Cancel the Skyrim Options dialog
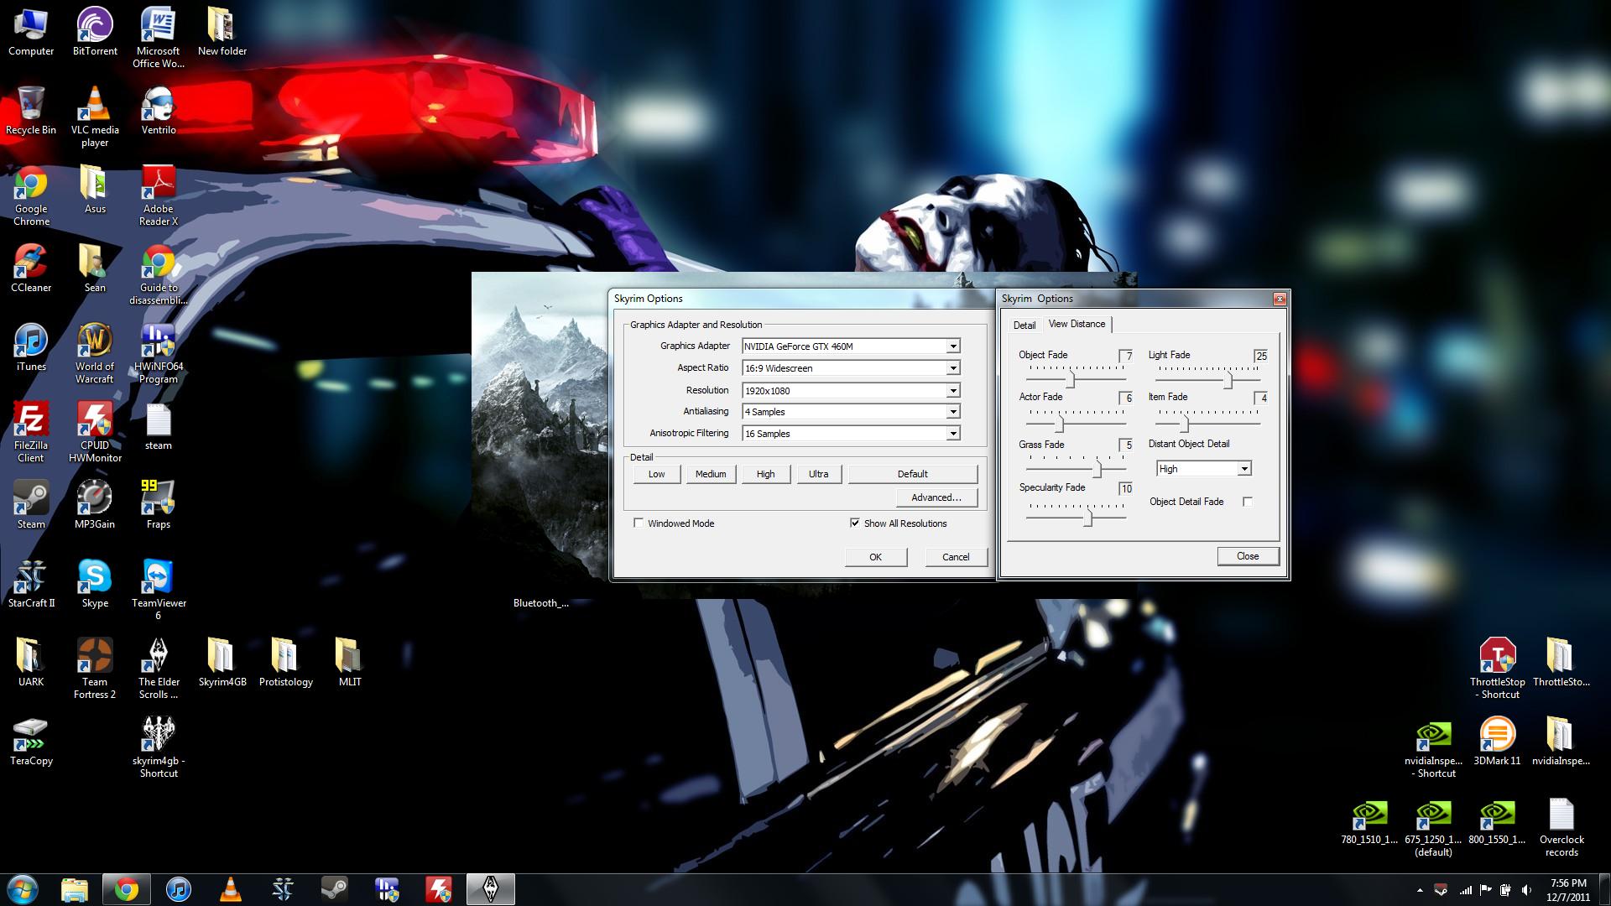The height and width of the screenshot is (906, 1611). 956,557
